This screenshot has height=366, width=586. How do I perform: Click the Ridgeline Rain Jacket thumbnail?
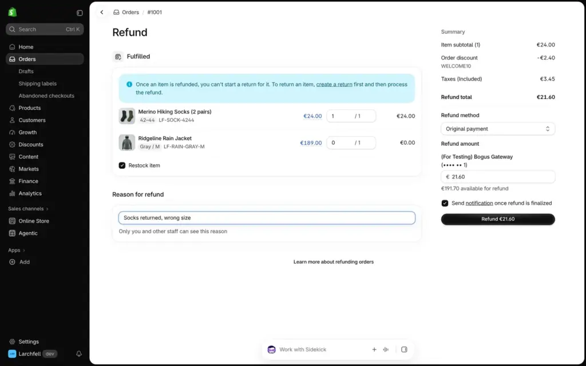click(126, 142)
